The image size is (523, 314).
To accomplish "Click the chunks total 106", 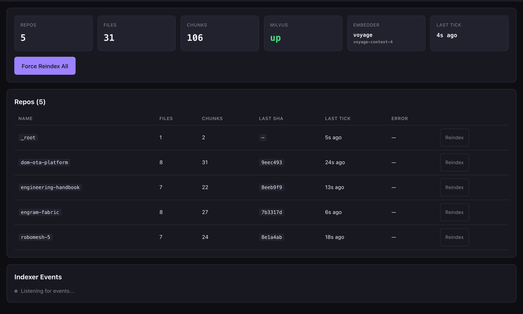I will (195, 38).
